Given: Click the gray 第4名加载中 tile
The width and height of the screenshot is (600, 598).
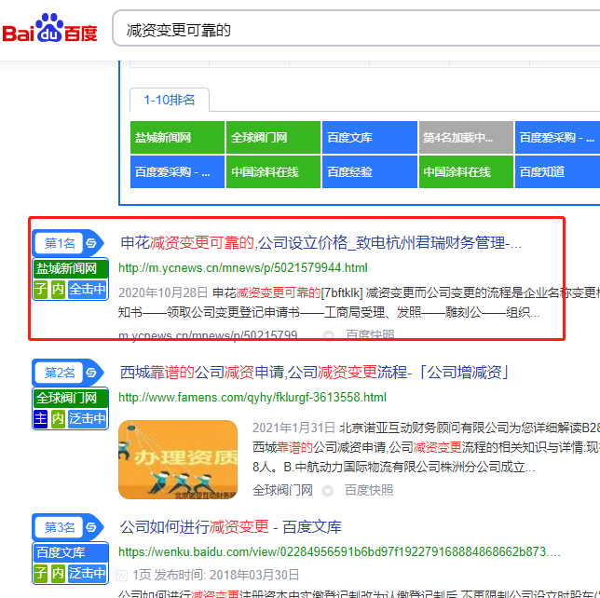Looking at the screenshot, I should 466,137.
